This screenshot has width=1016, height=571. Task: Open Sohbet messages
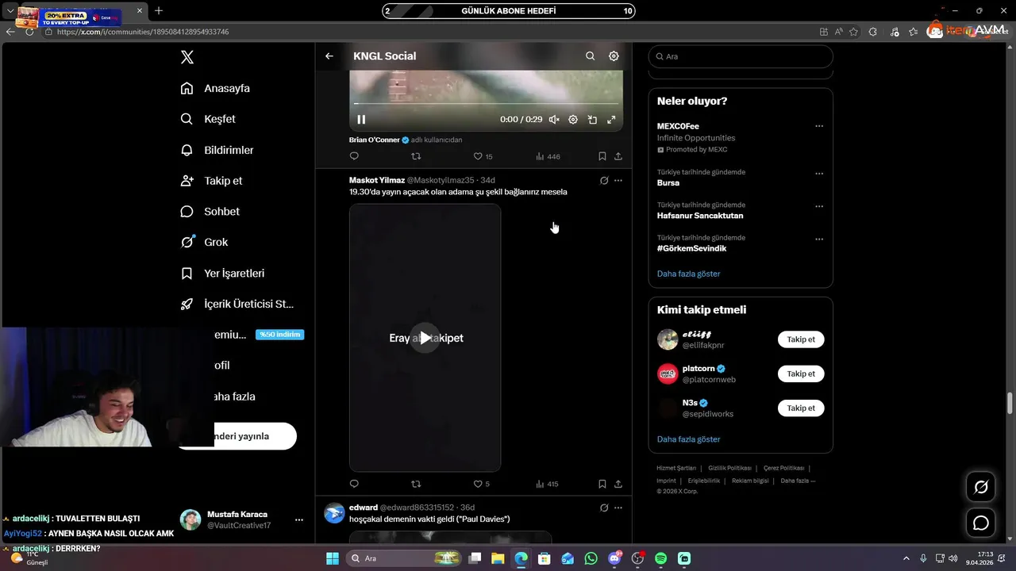pos(210,212)
